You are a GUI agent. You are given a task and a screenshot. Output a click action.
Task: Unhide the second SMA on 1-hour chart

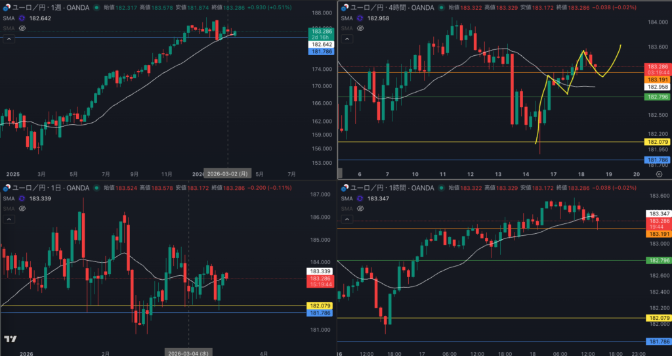click(x=359, y=208)
